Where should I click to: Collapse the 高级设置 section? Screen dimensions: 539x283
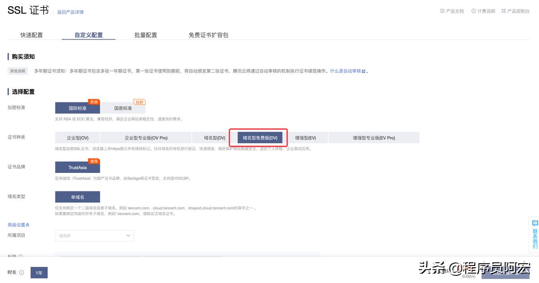(18, 225)
